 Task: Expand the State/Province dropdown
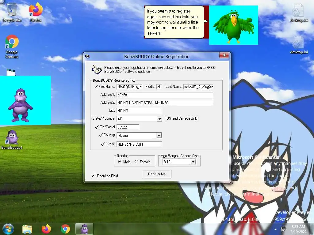point(159,119)
